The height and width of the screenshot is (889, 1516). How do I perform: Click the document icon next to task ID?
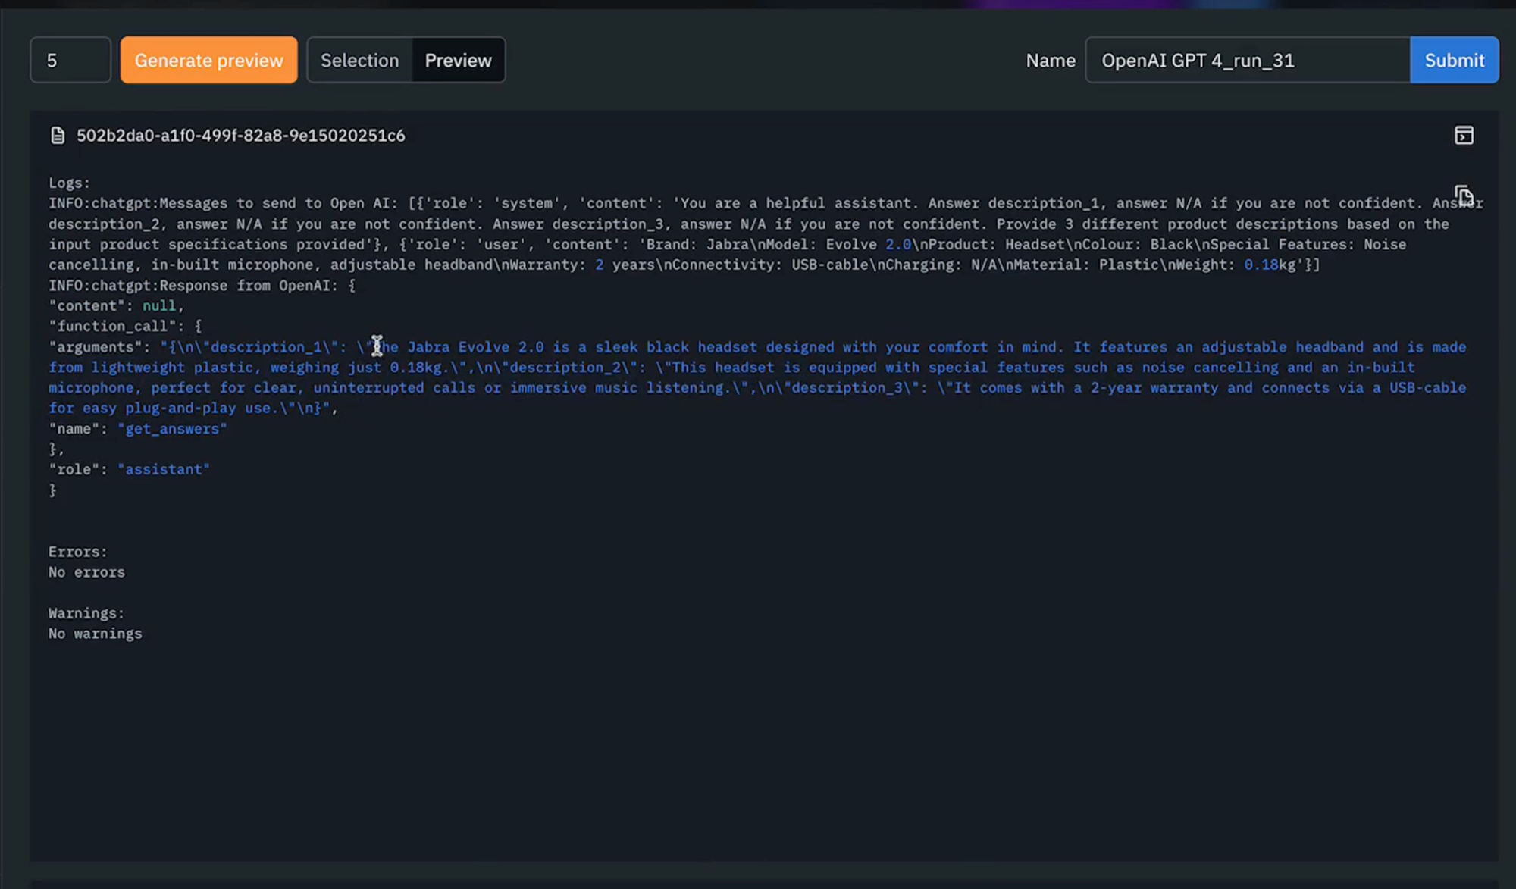coord(58,136)
